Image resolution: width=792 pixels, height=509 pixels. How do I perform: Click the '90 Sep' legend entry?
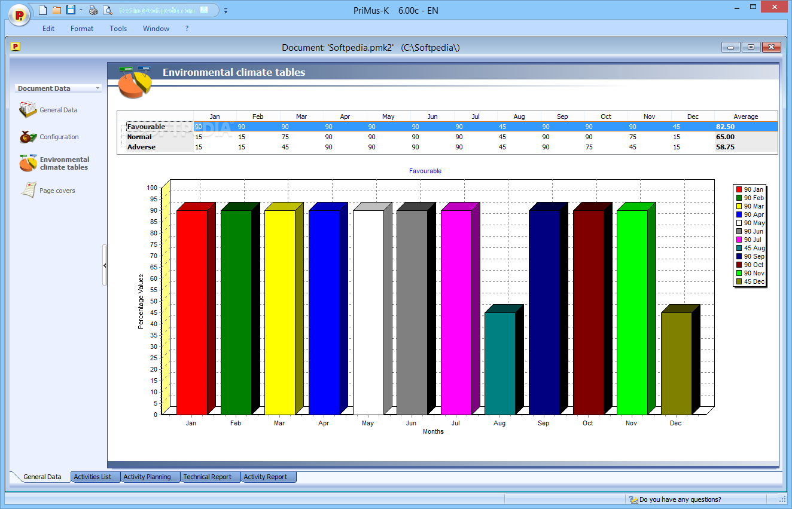tap(750, 256)
